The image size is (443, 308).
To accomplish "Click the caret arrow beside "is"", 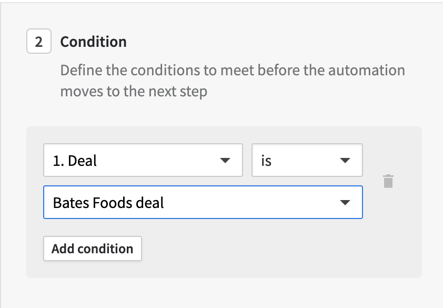I will coord(345,161).
